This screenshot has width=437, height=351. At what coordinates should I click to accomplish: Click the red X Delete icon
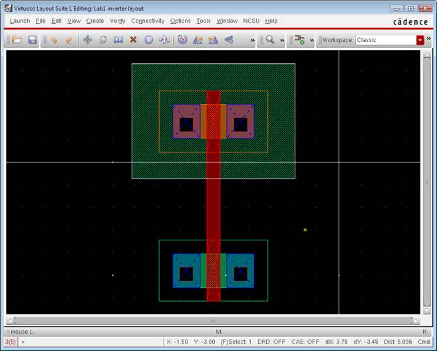click(133, 40)
